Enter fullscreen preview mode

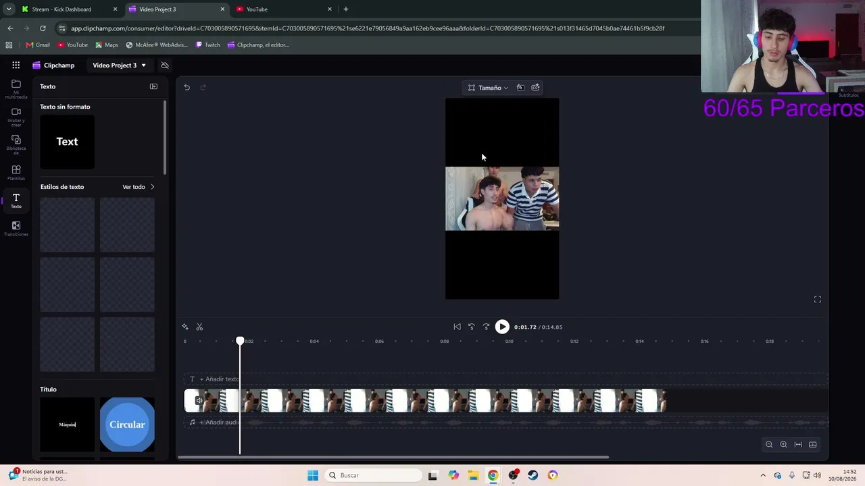tap(818, 300)
